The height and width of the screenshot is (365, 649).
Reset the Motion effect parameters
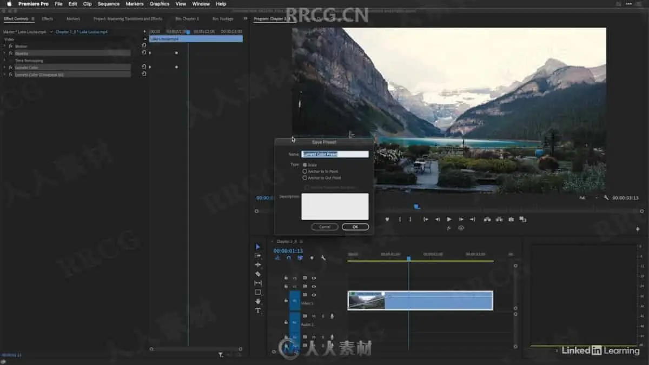(x=144, y=46)
